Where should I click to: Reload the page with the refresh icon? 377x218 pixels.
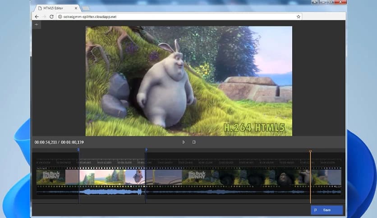[x=51, y=17]
